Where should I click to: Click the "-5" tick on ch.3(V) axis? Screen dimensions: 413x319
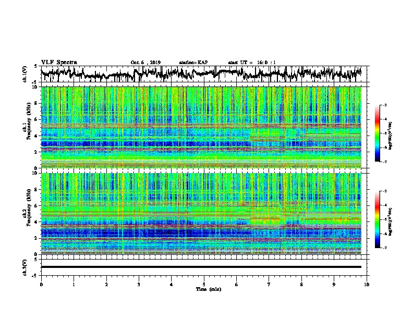click(35, 276)
